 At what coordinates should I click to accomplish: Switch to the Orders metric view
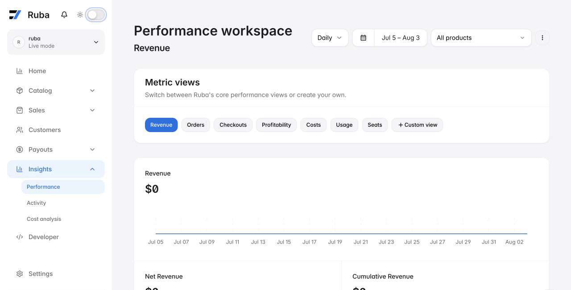pyautogui.click(x=195, y=125)
